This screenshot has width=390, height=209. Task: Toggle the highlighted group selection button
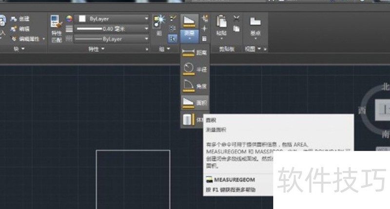[x=173, y=38]
